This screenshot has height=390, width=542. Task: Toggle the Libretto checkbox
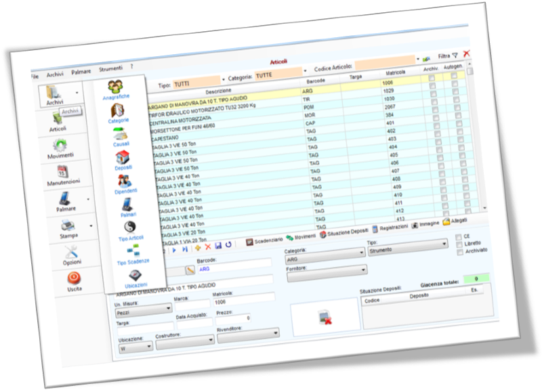(x=459, y=244)
